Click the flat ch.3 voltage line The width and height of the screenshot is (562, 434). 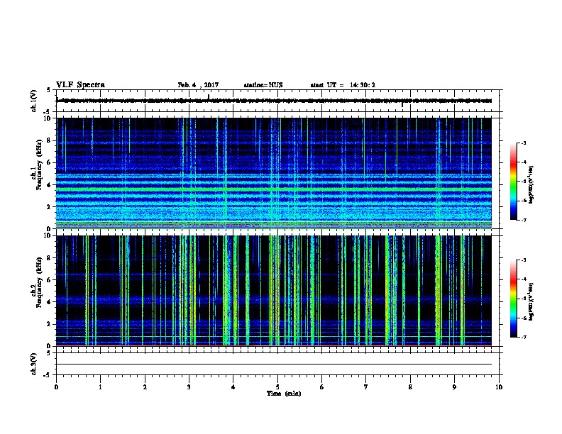pos(274,365)
